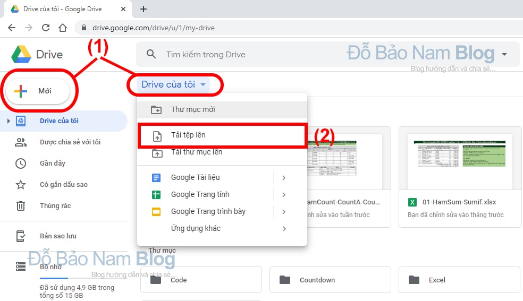The image size is (523, 301).
Task: Close the Drive của tôi browser tab
Action: pos(123,9)
